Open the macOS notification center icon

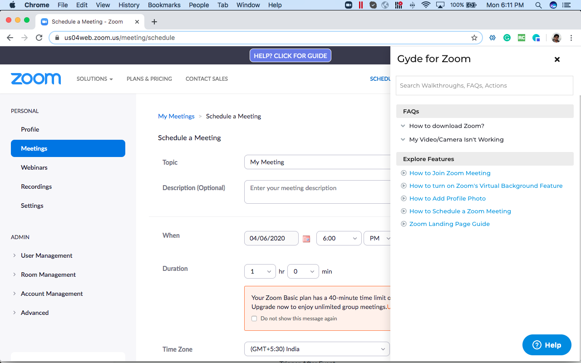(566, 5)
